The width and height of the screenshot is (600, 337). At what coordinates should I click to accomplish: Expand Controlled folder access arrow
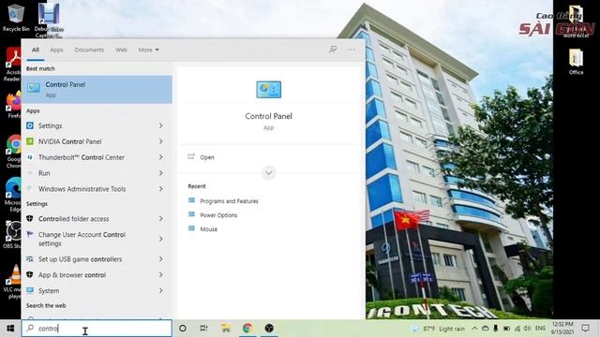(x=161, y=218)
